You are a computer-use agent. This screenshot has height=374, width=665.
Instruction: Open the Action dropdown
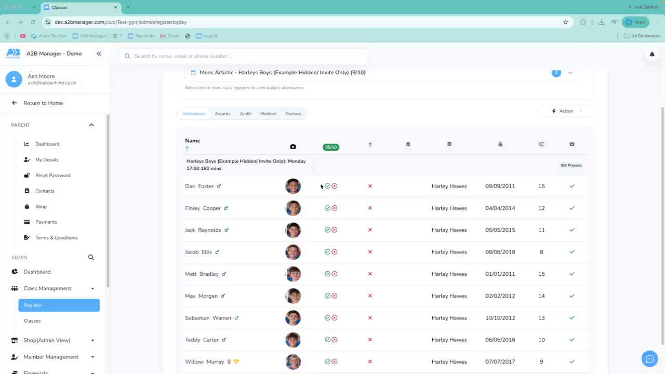pyautogui.click(x=566, y=111)
